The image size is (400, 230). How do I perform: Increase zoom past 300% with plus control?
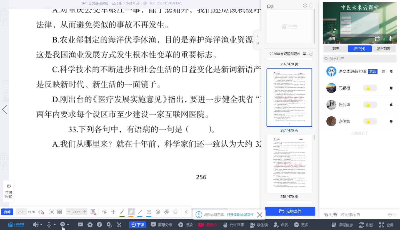click(85, 212)
